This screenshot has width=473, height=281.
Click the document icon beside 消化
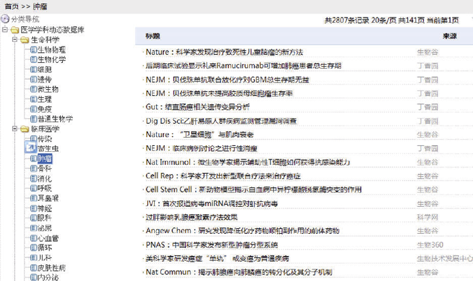(x=34, y=178)
